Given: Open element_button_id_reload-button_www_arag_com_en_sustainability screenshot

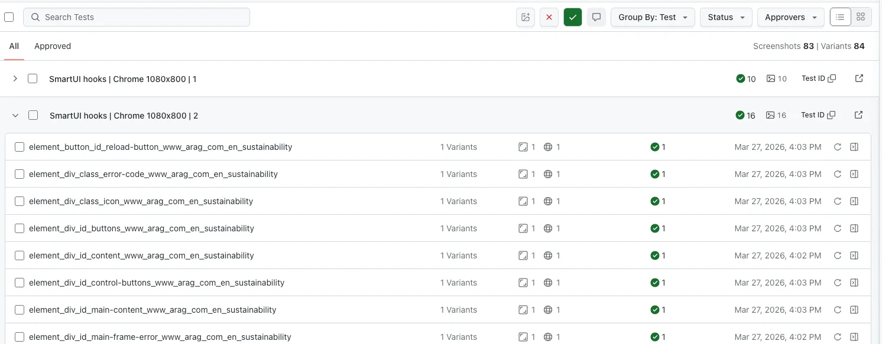Looking at the screenshot, I should [x=161, y=147].
